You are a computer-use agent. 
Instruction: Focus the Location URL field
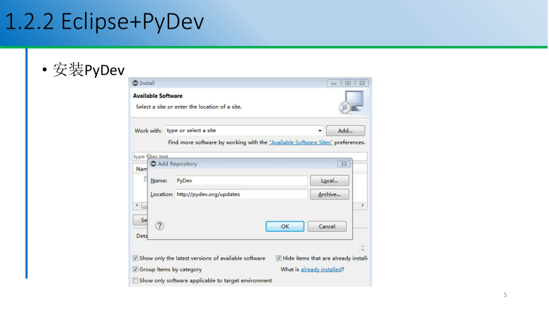[x=241, y=194]
